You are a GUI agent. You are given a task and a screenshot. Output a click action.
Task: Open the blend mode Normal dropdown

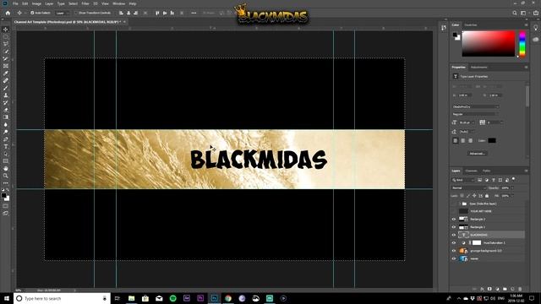pyautogui.click(x=468, y=187)
